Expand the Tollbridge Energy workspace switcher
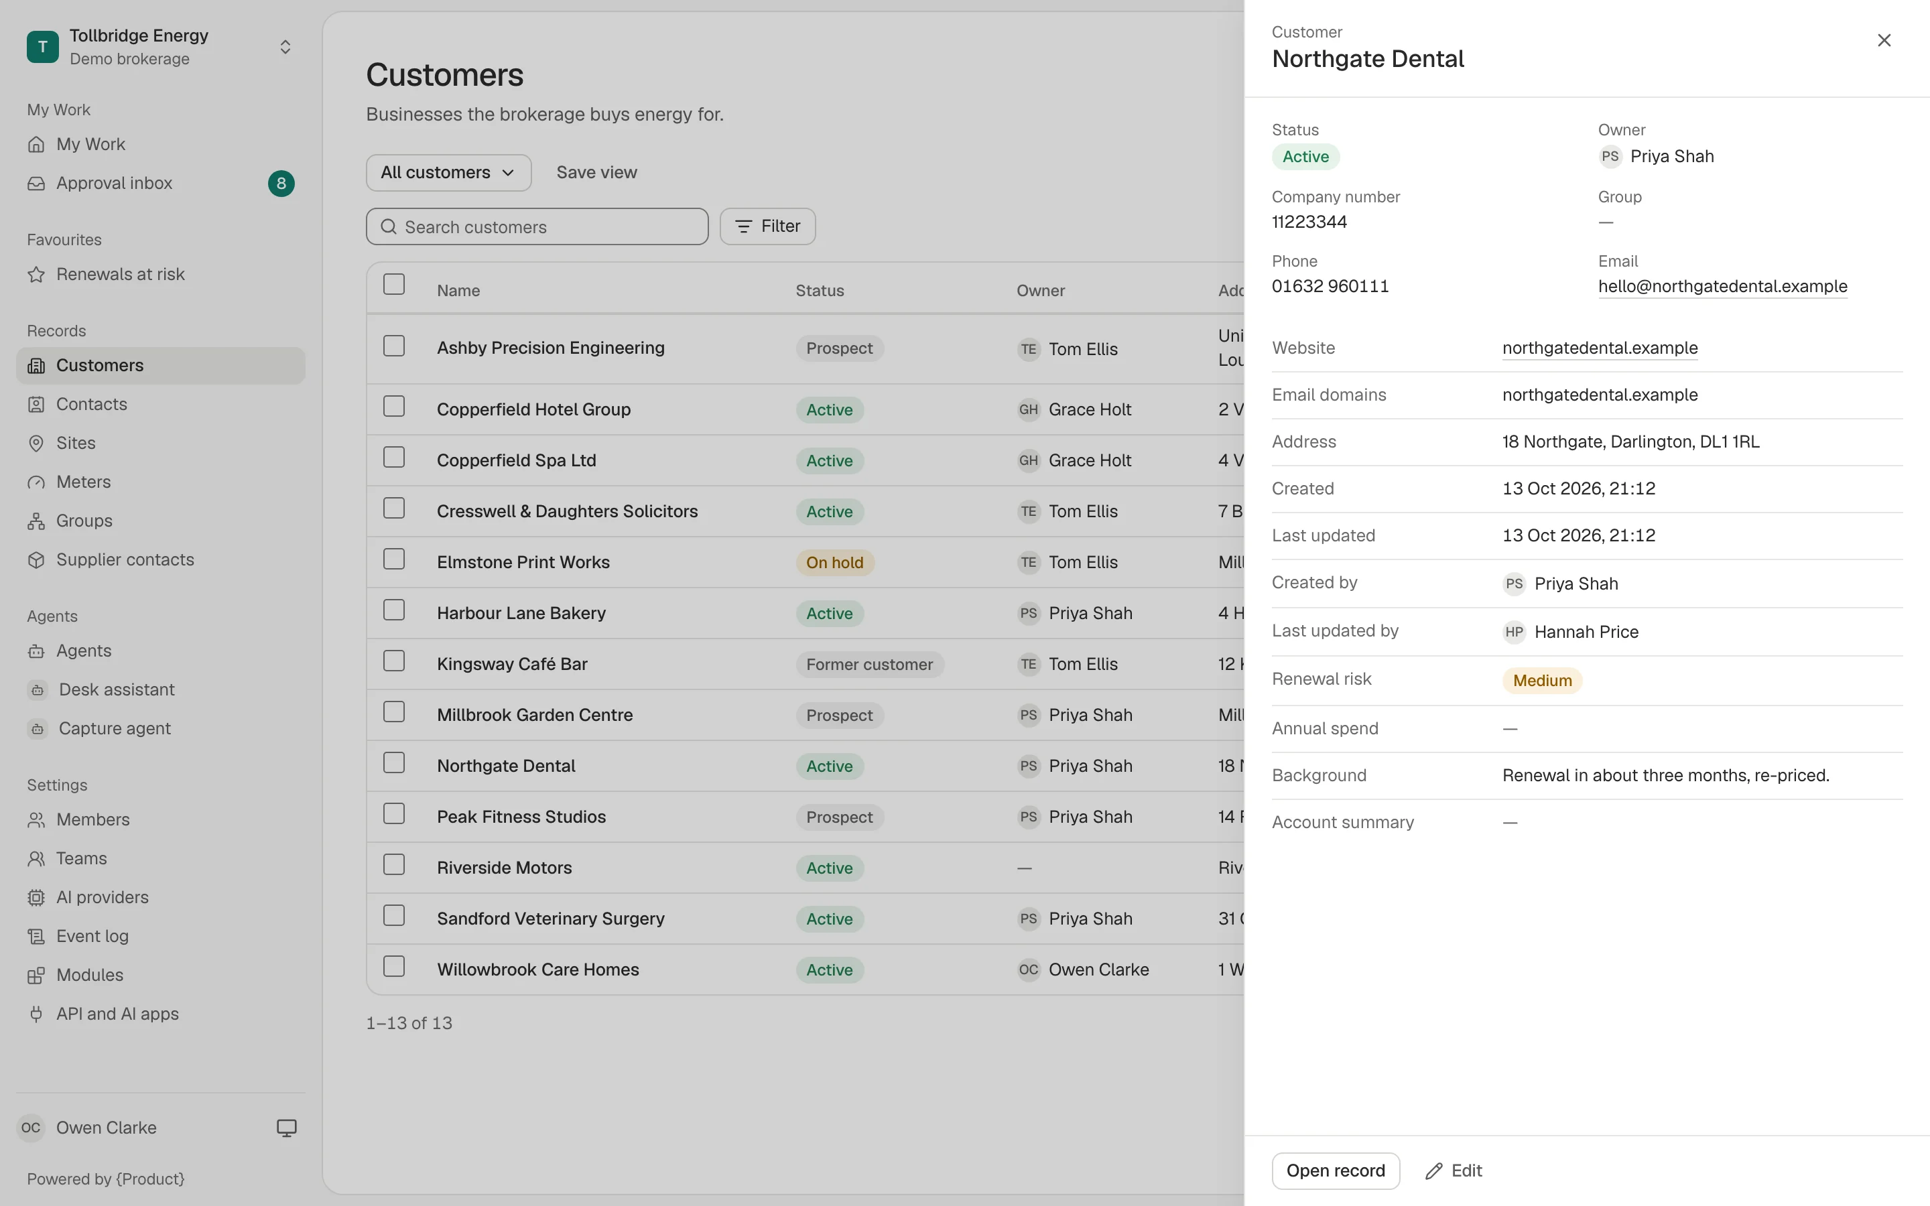Image resolution: width=1930 pixels, height=1206 pixels. (x=160, y=47)
